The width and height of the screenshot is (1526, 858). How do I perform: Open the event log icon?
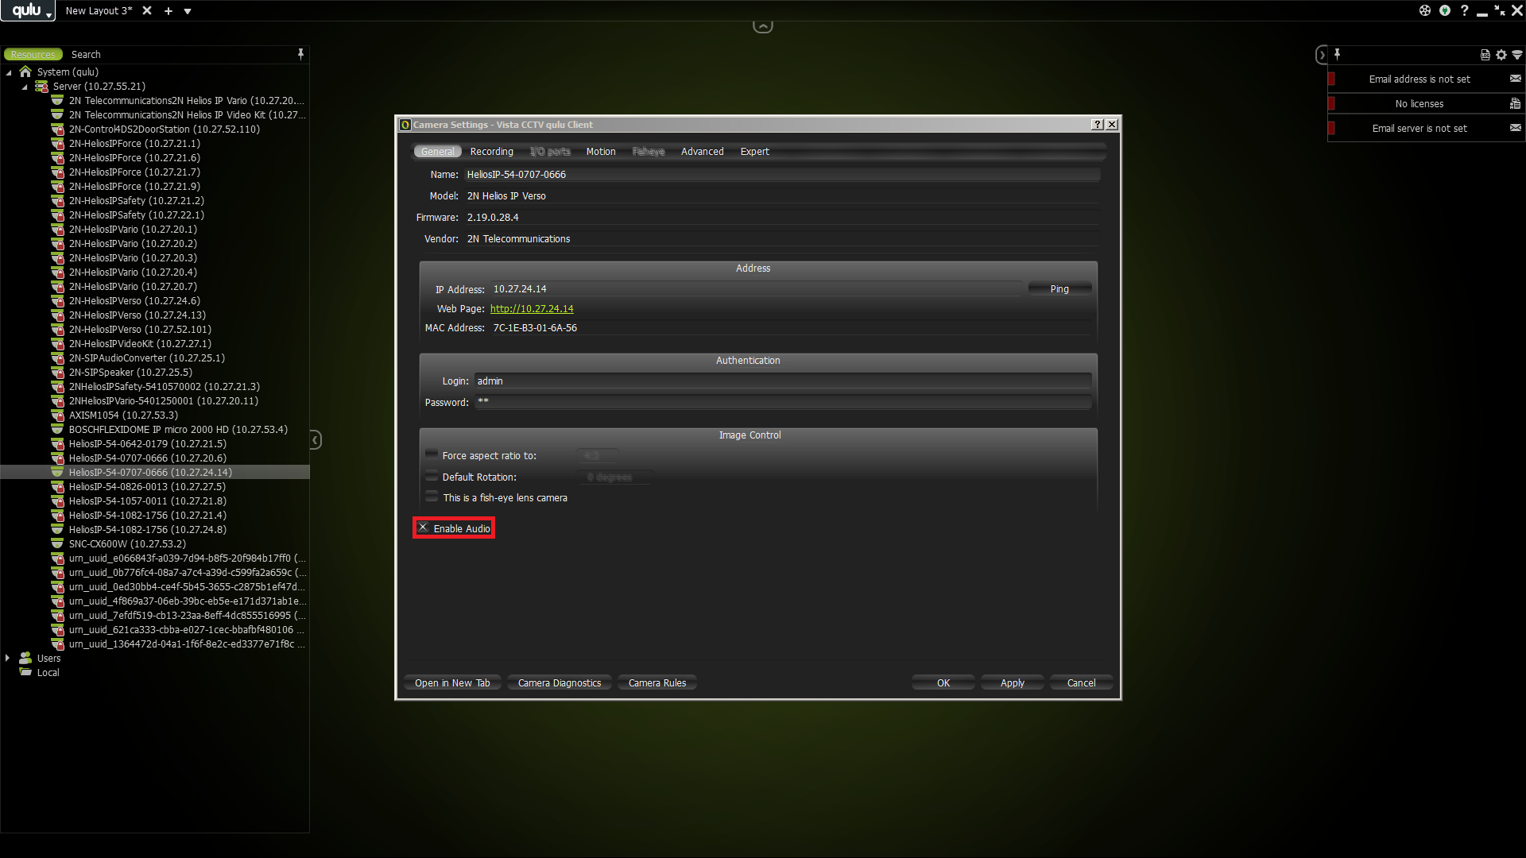click(x=1485, y=55)
